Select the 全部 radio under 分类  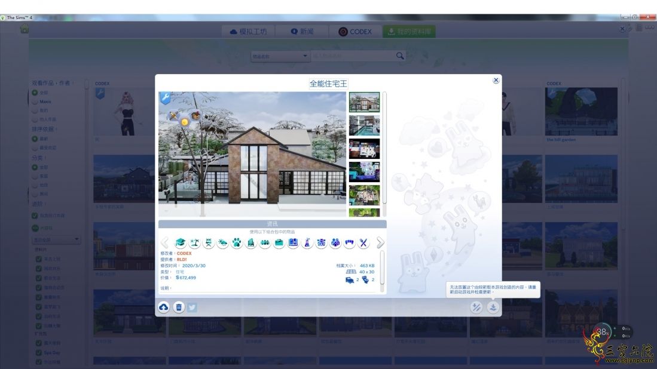pyautogui.click(x=35, y=167)
